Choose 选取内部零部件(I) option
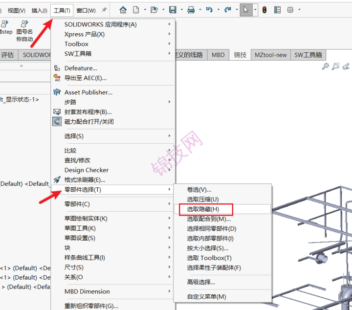The height and width of the screenshot is (310, 352). coord(222,239)
